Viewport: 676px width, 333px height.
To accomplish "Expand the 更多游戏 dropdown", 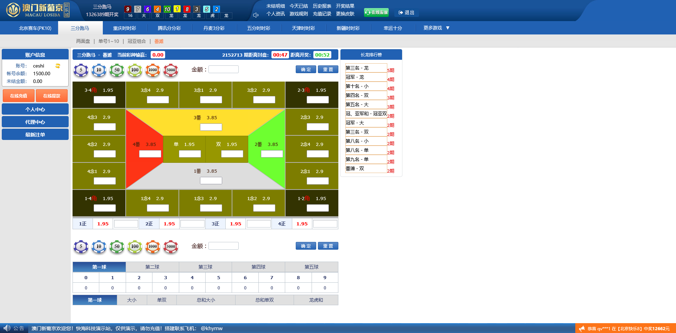I will (436, 28).
